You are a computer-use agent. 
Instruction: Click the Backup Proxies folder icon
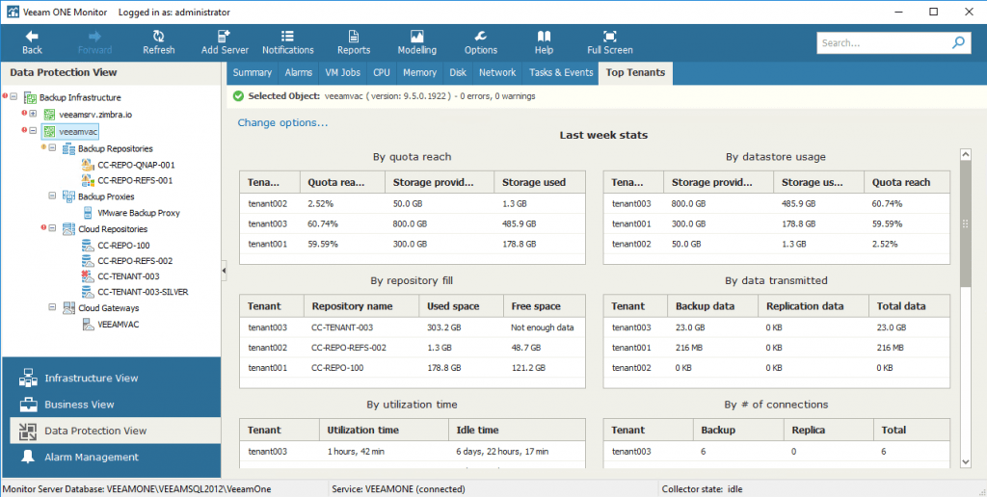68,196
